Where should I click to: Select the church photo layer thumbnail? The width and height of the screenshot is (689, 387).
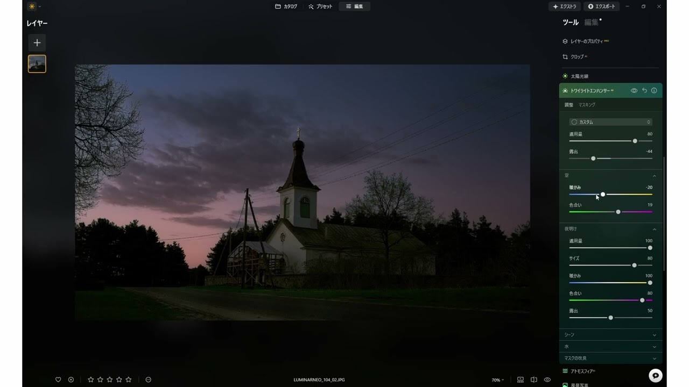click(x=37, y=63)
